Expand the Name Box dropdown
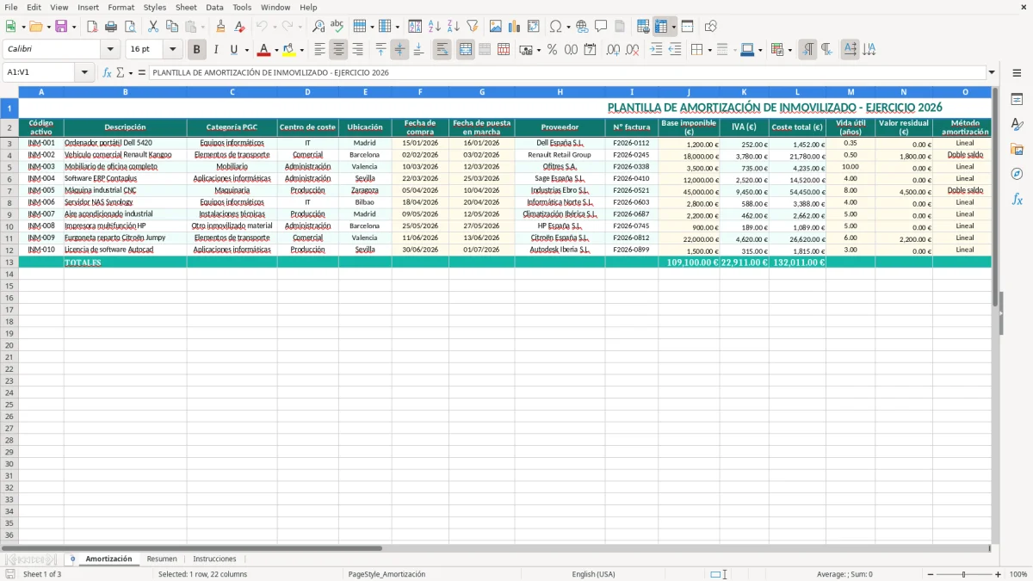 tap(84, 72)
